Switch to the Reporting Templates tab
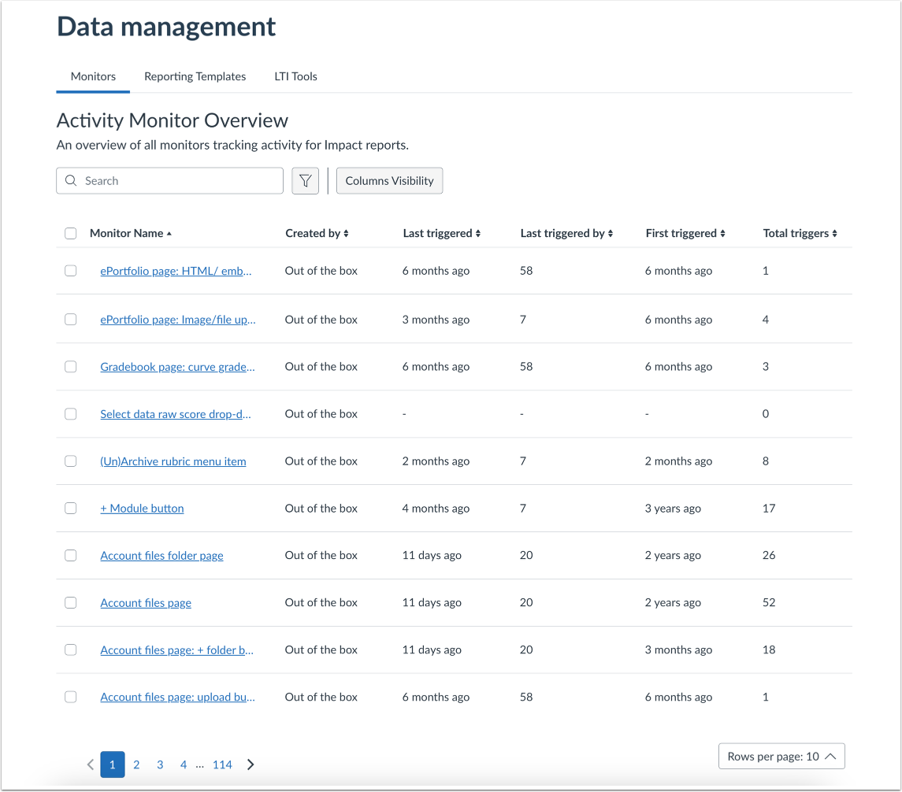902x792 pixels. (195, 76)
